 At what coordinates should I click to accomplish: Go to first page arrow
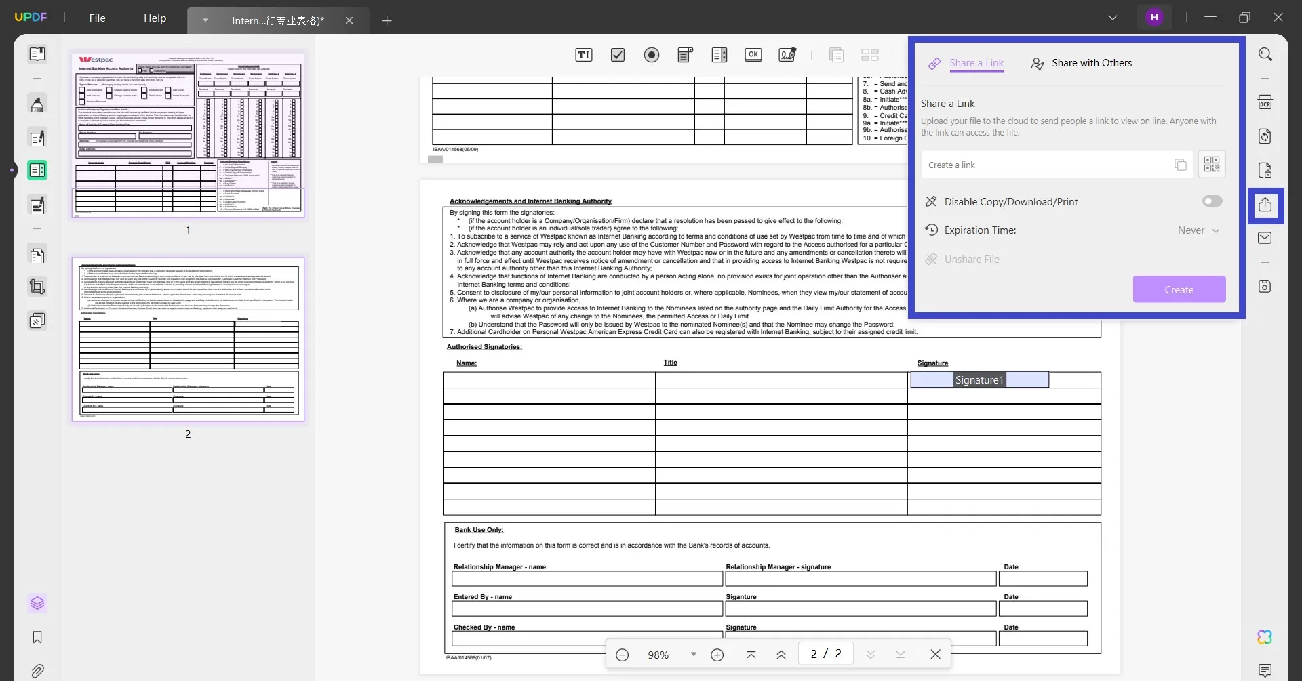click(x=751, y=655)
